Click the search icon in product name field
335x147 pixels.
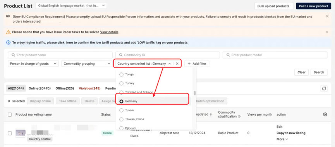[13, 55]
